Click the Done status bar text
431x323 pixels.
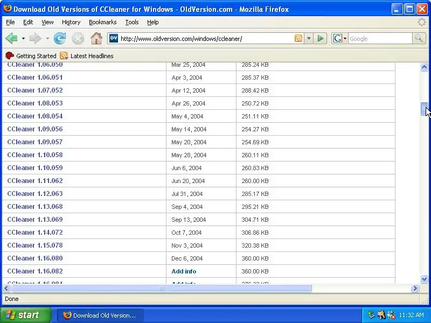point(12,299)
